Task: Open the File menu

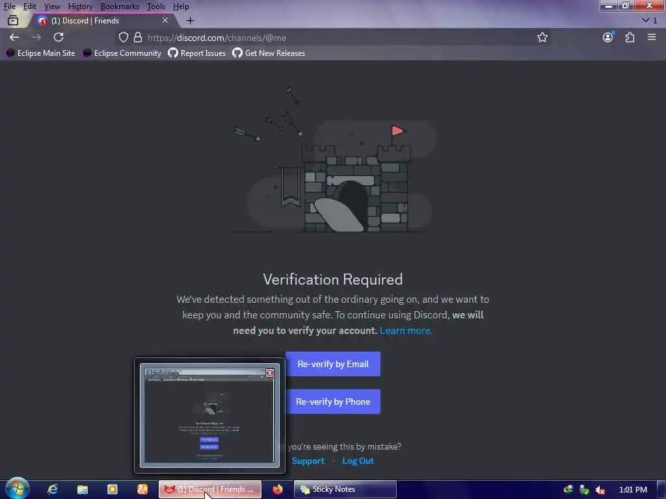Action: point(9,6)
